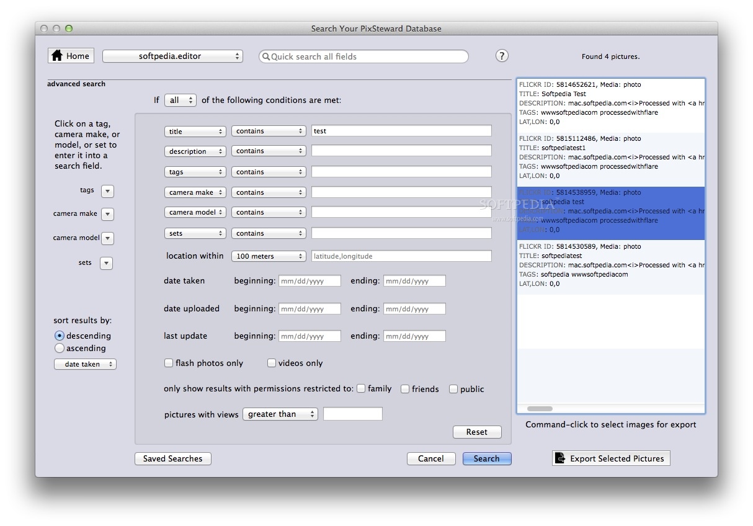
Task: Open contains operator for tags row
Action: coord(269,172)
